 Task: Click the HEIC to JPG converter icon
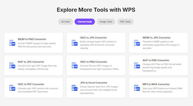click(75, 43)
